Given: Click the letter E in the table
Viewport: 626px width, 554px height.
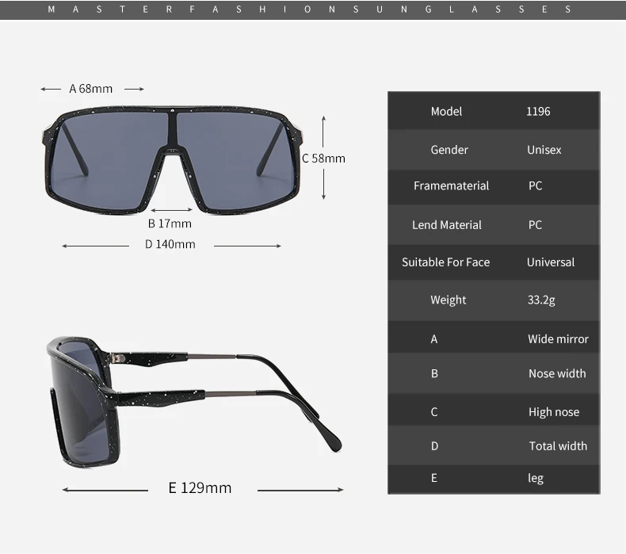Looking at the screenshot, I should [434, 478].
